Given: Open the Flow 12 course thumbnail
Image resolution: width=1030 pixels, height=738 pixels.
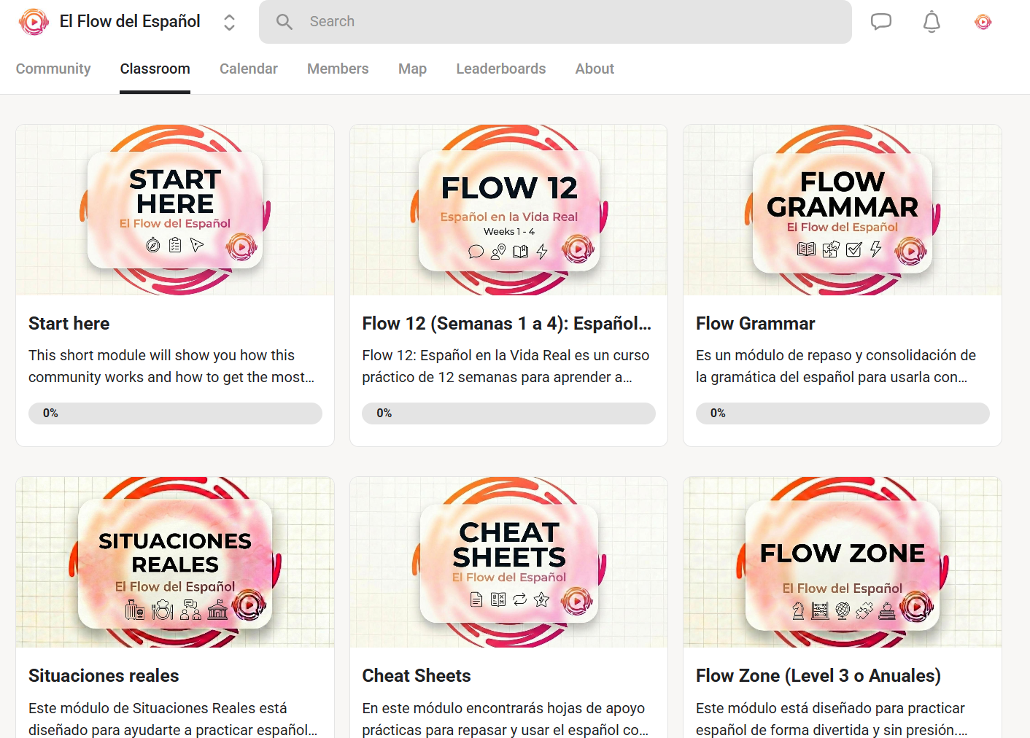Looking at the screenshot, I should coord(509,210).
